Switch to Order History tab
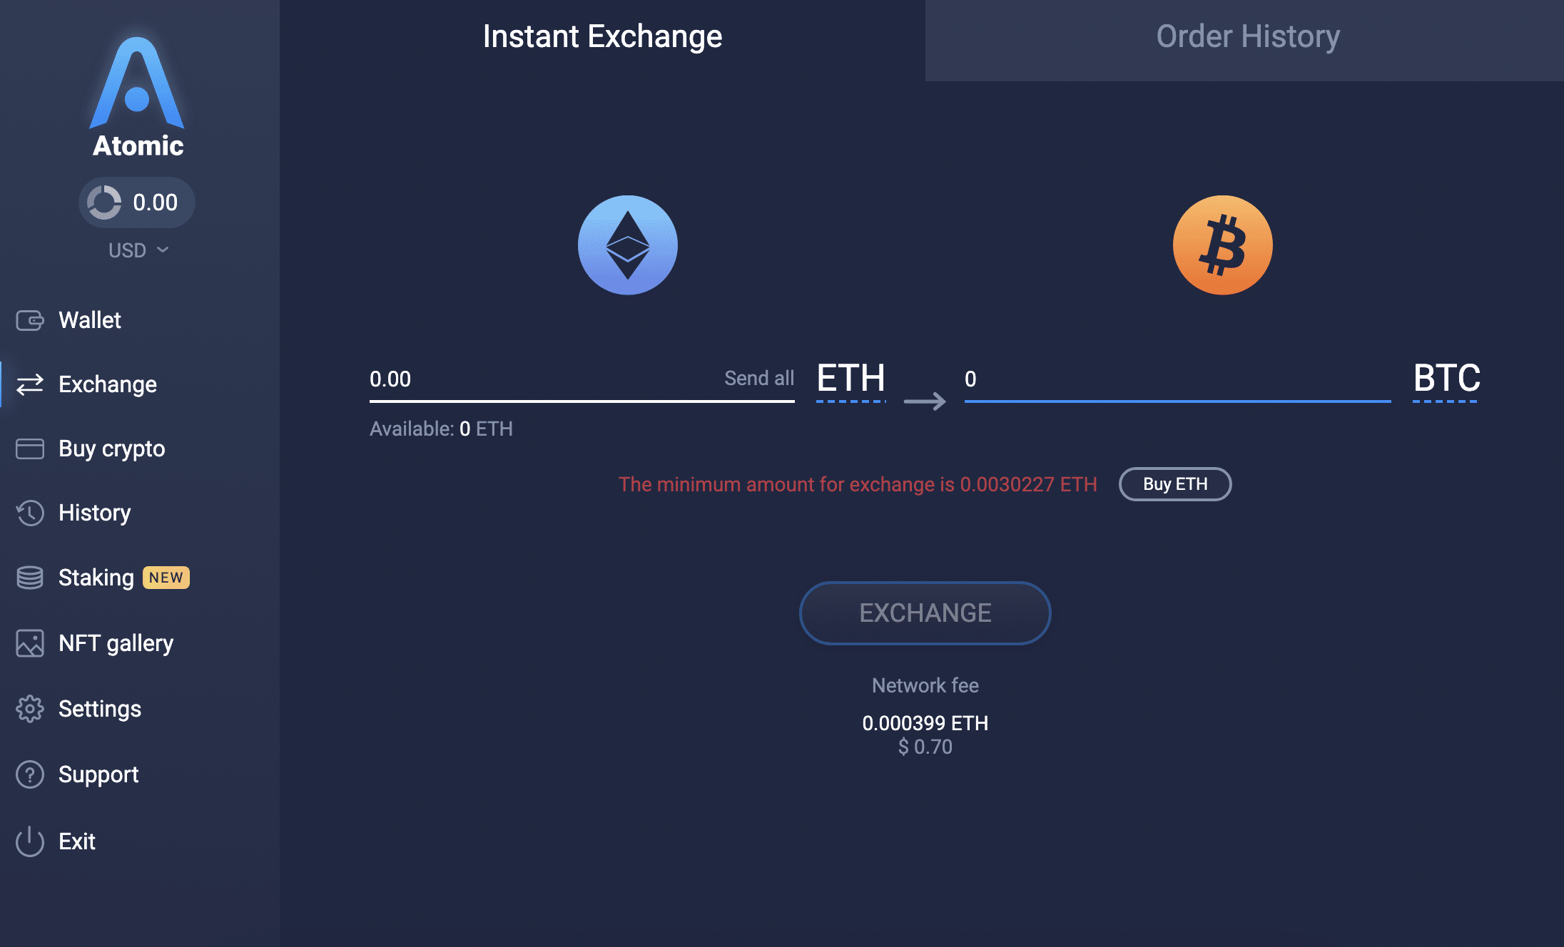 point(1246,37)
